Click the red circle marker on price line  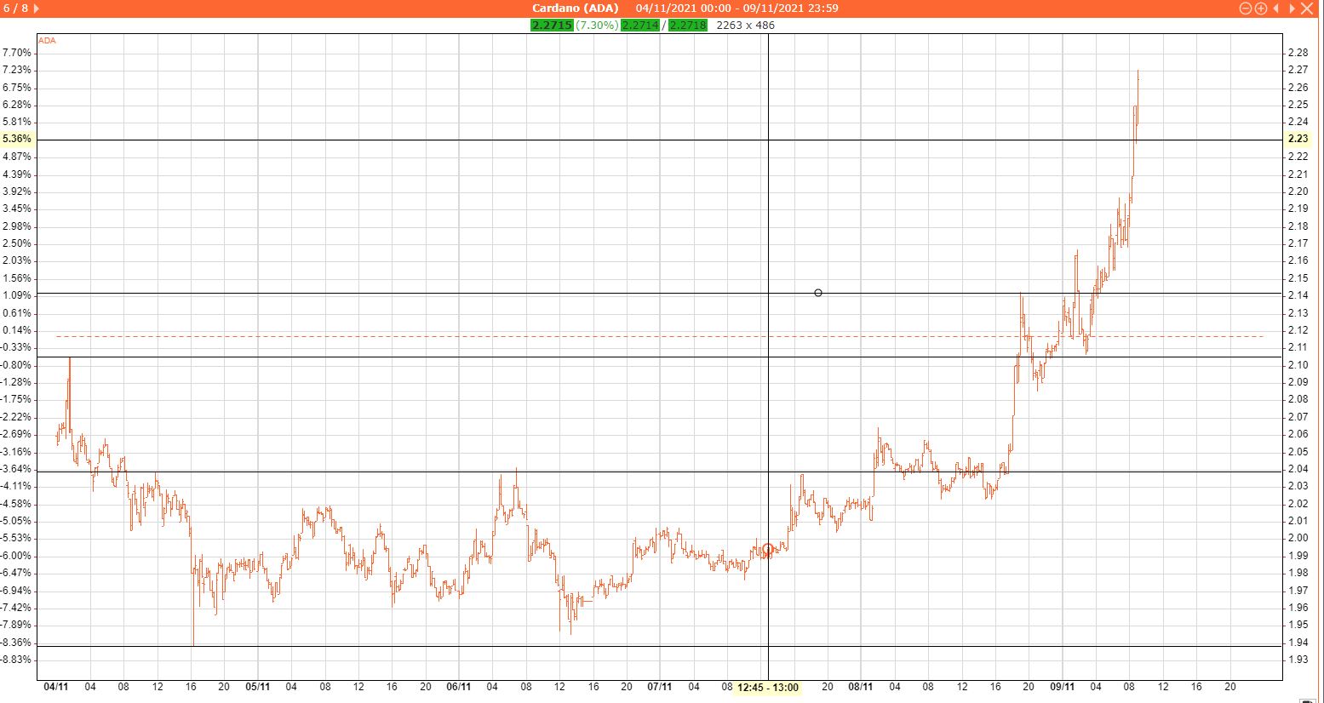[x=768, y=550]
